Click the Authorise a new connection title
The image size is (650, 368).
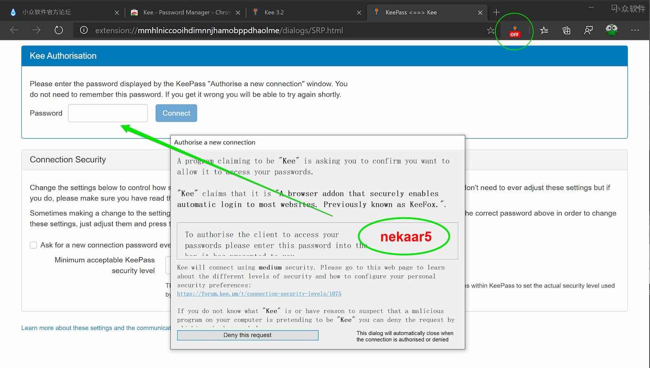215,142
